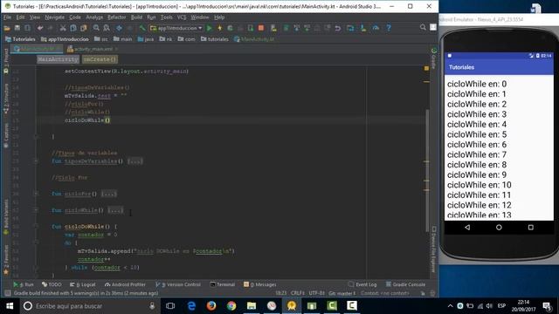Click the warning marker in editor stripe
The image size is (559, 314).
(426, 68)
